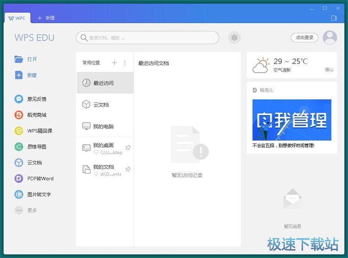
Task: Select 最近访问 in location list
Action: click(105, 83)
